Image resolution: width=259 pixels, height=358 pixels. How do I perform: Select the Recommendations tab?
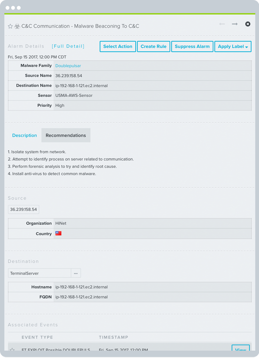[66, 135]
